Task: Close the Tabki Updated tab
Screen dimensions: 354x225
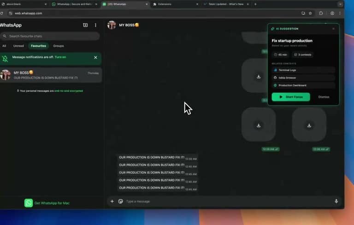Action: (x=248, y=4)
